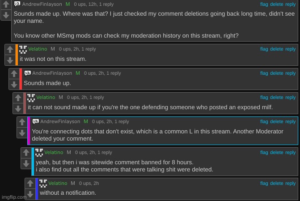The image size is (300, 201).
Task: Reply to the "without a notification" comment
Action: 291,184
